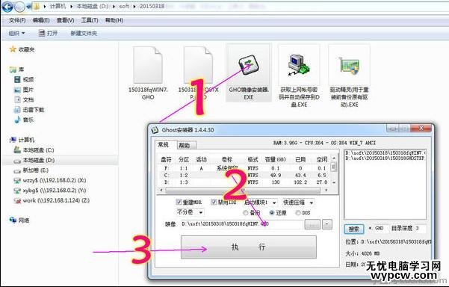
Task: Open network drive wzzy$ (X:)
Action: [x=50, y=180]
